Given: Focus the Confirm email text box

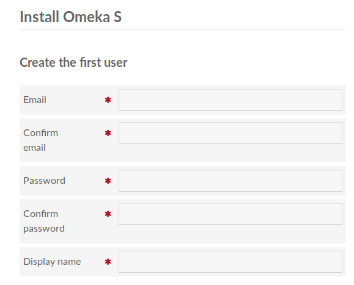Looking at the screenshot, I should point(230,133).
